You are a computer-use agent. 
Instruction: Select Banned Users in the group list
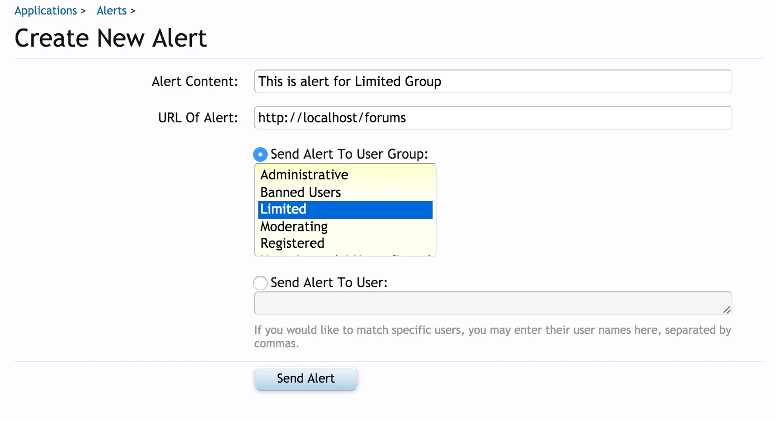coord(345,192)
